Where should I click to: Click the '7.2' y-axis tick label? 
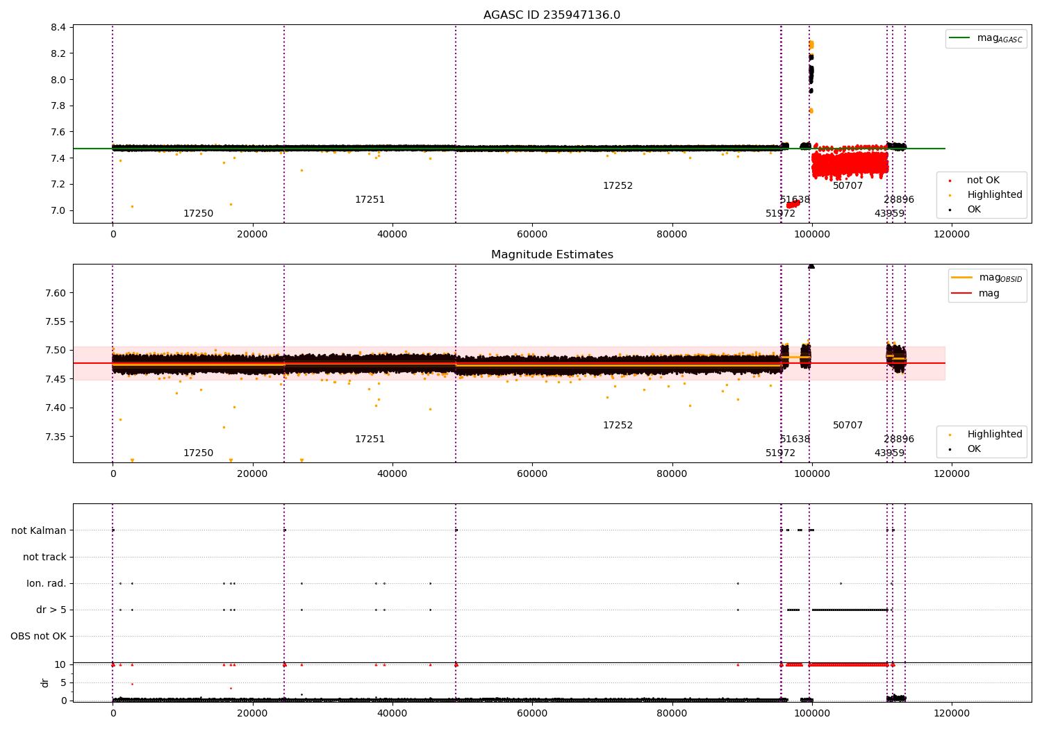coord(59,185)
